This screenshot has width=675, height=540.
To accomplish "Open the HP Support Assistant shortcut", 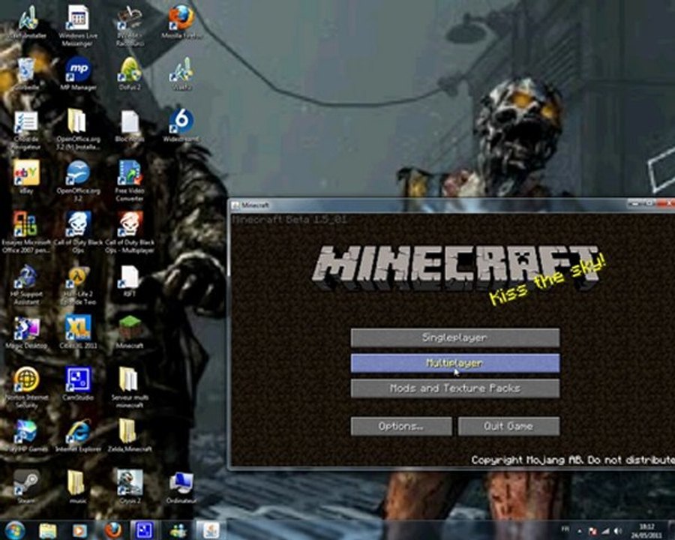I will pyautogui.click(x=26, y=284).
